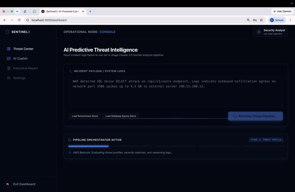Viewport: 295px width, 192px height.
Task: Reload the page with refresh icon
Action: pyautogui.click(x=19, y=20)
